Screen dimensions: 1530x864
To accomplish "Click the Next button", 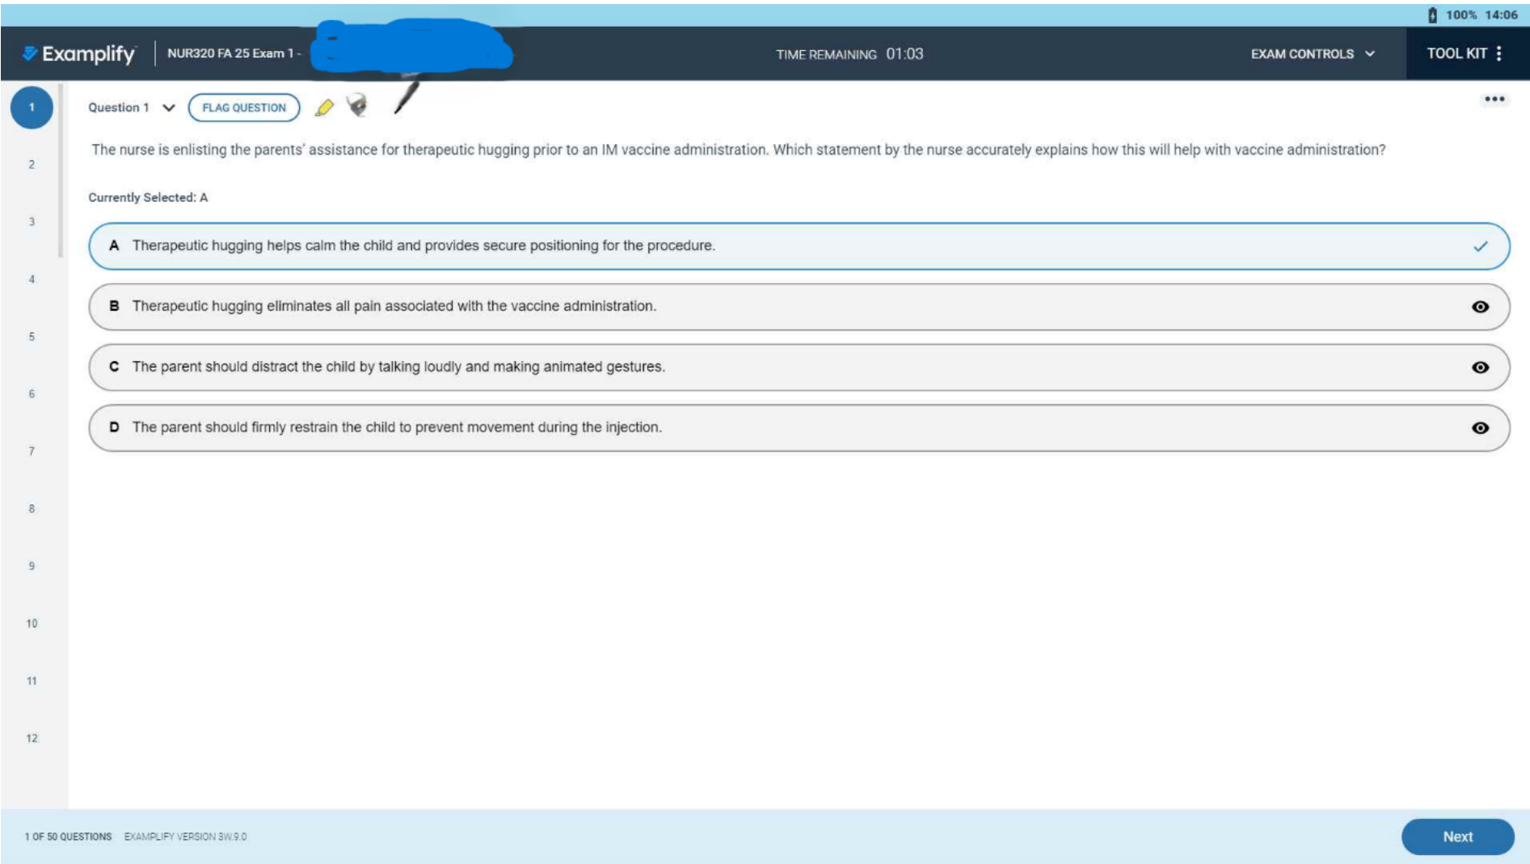I will coord(1457,837).
